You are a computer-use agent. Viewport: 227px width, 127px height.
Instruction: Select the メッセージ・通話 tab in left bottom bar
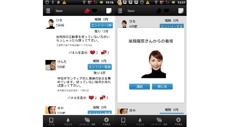click(87, 121)
